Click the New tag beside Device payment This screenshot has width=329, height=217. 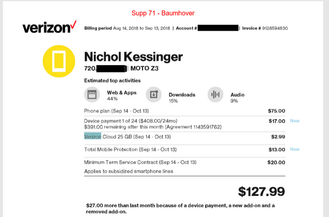(295, 121)
